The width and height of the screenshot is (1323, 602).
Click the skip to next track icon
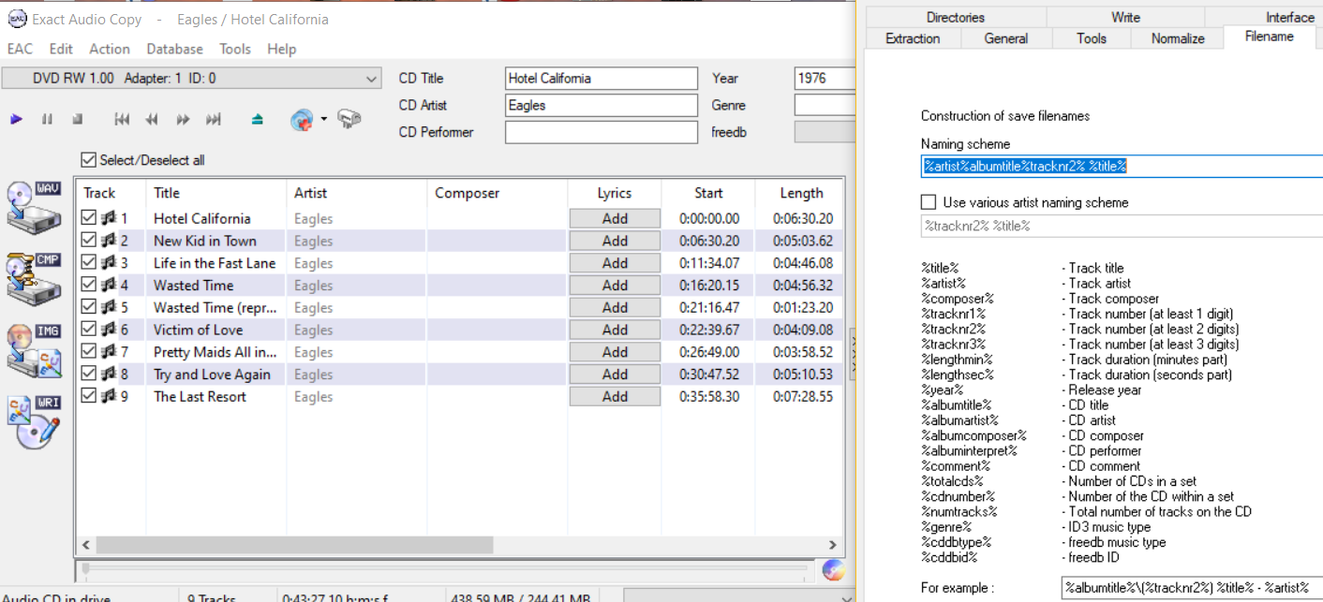(214, 120)
